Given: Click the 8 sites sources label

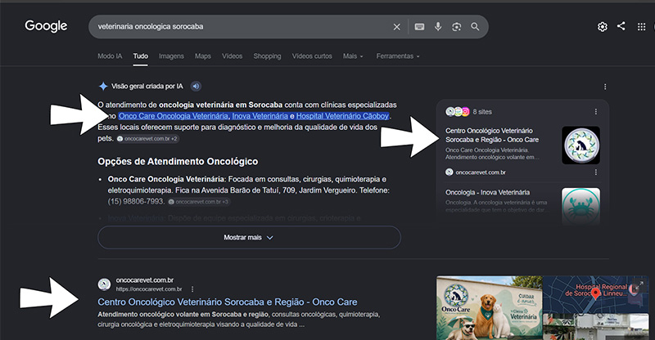Looking at the screenshot, I should click(482, 112).
